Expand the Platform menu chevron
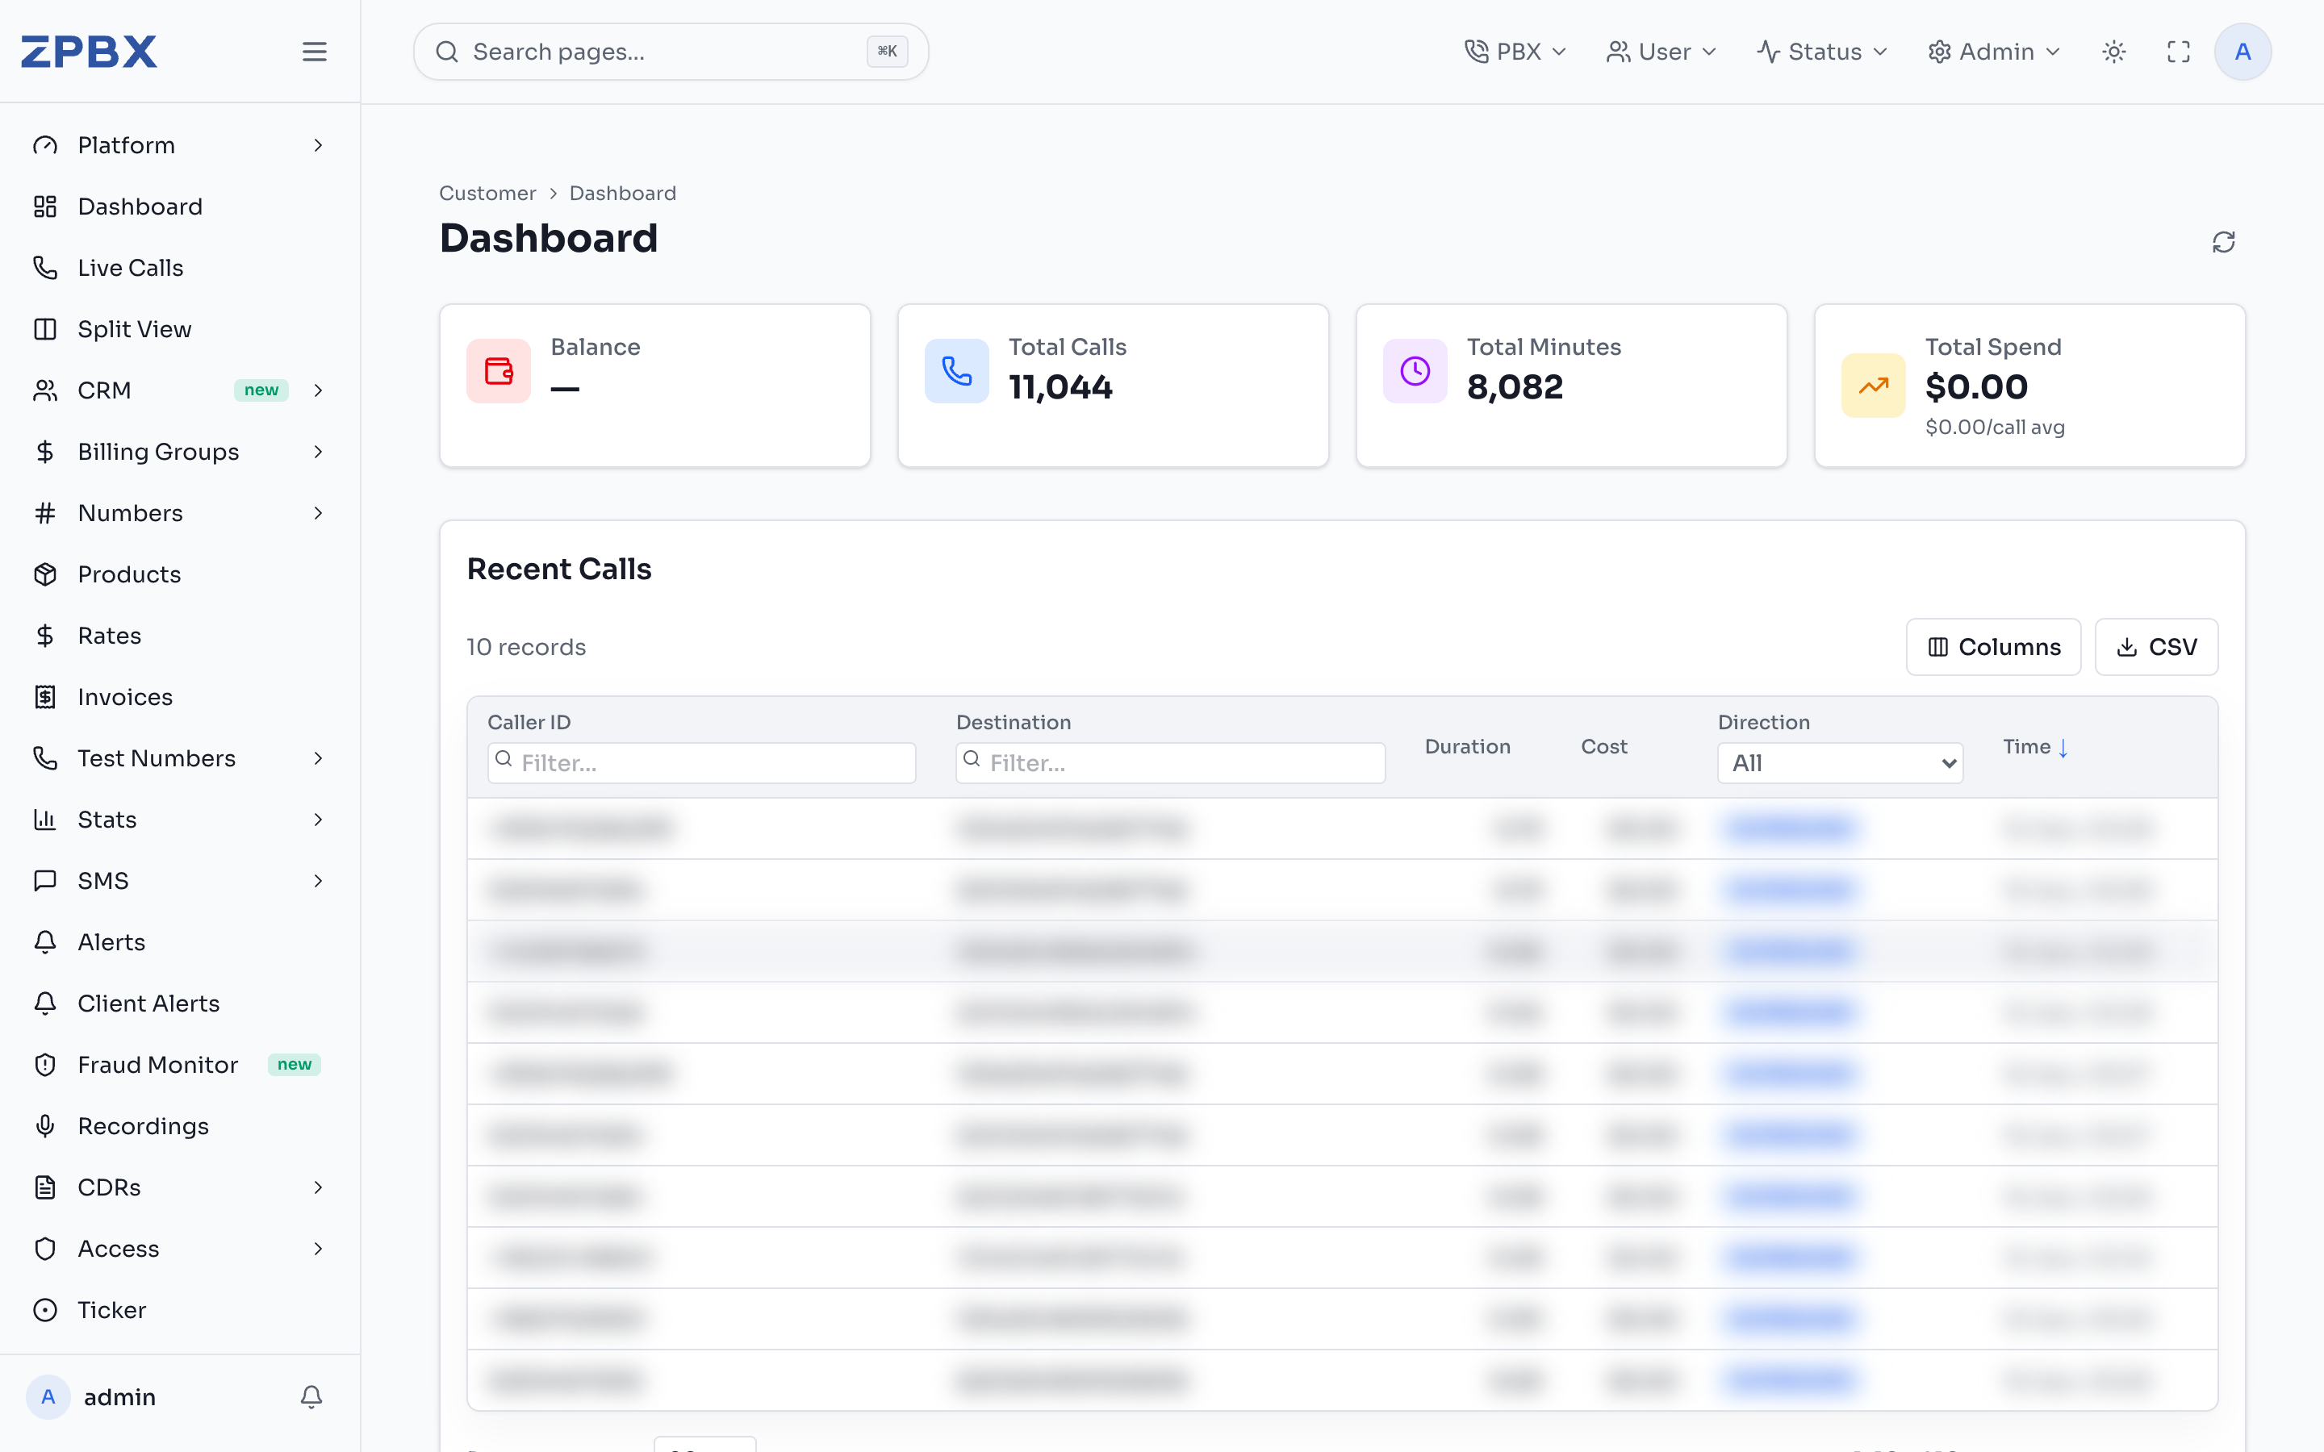2324x1452 pixels. pyautogui.click(x=318, y=145)
